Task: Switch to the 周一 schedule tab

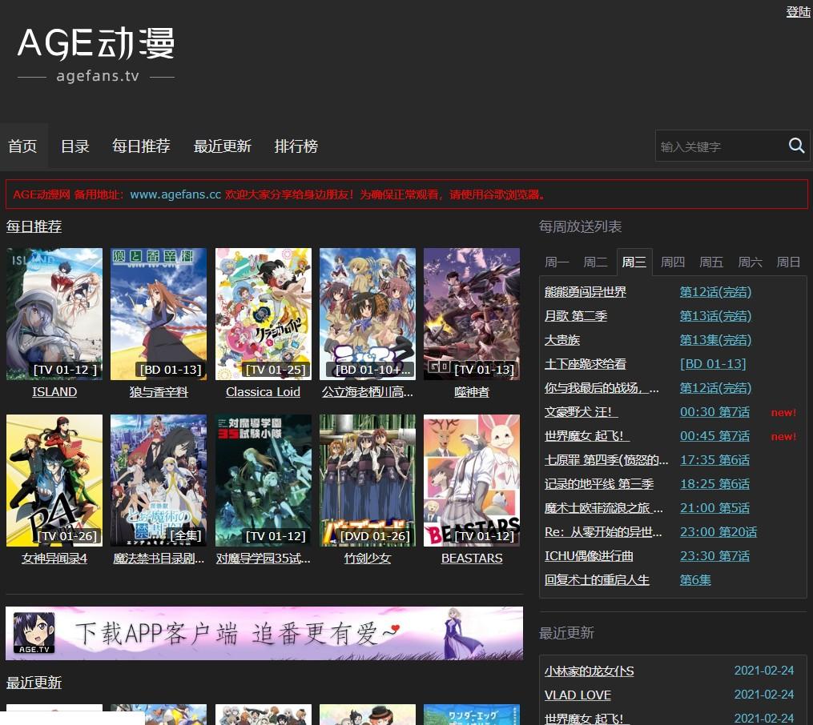Action: pos(557,262)
